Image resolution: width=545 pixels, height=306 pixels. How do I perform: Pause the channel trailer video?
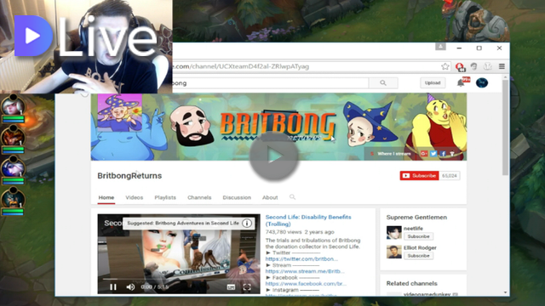tap(113, 287)
